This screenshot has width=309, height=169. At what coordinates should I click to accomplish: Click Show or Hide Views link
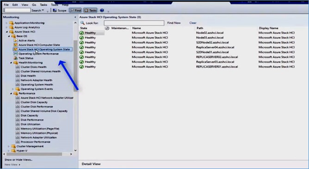(x=19, y=160)
